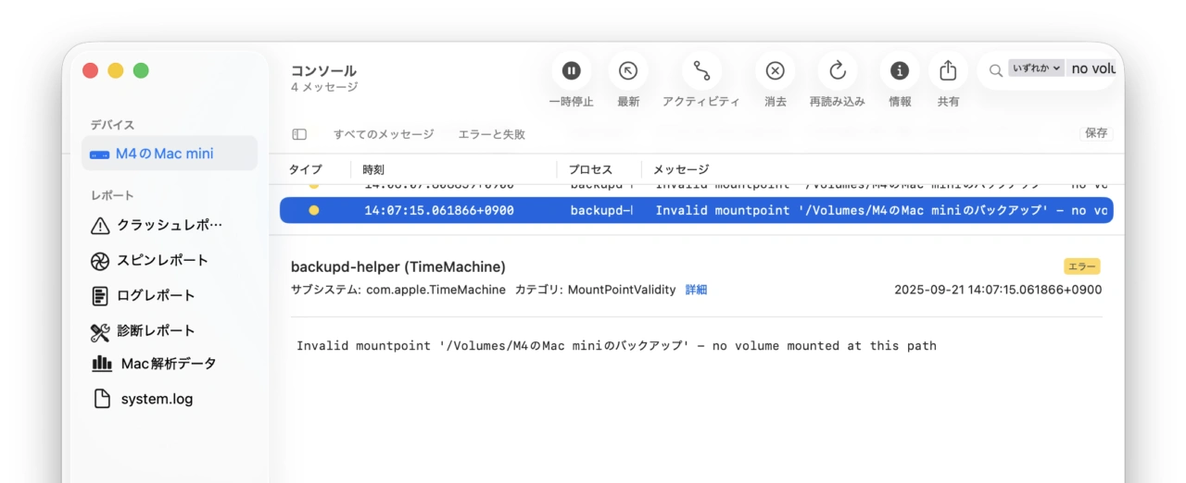Click the 4 メッセージ count label

click(324, 87)
